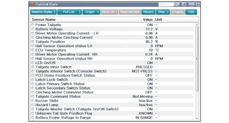
Task: Tick the Buzzer State checkbox
Action: (33, 101)
